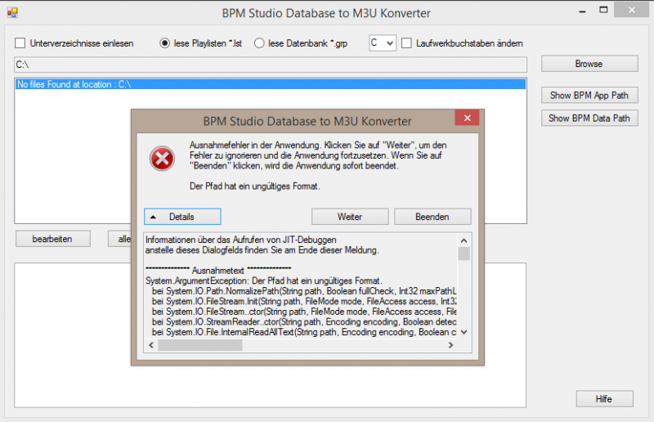Click the bearbeiten button
The height and width of the screenshot is (422, 654).
(x=53, y=239)
